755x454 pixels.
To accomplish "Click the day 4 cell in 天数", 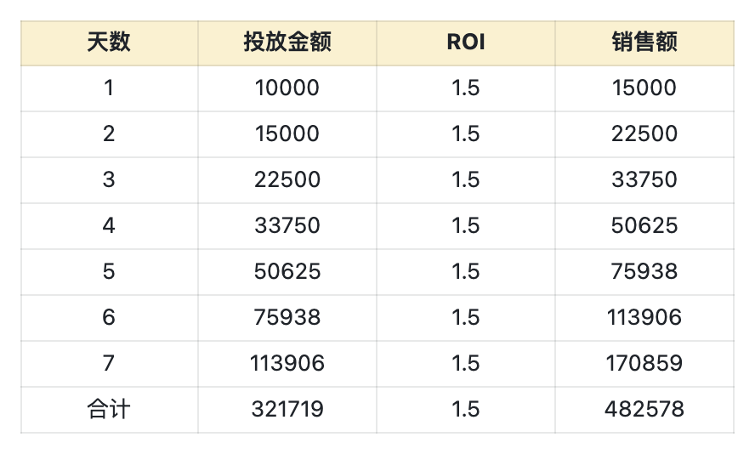I will click(x=110, y=226).
